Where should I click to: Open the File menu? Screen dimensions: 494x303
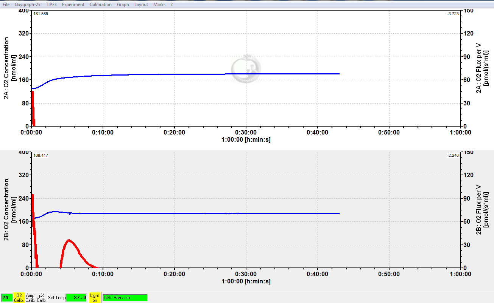pos(6,5)
